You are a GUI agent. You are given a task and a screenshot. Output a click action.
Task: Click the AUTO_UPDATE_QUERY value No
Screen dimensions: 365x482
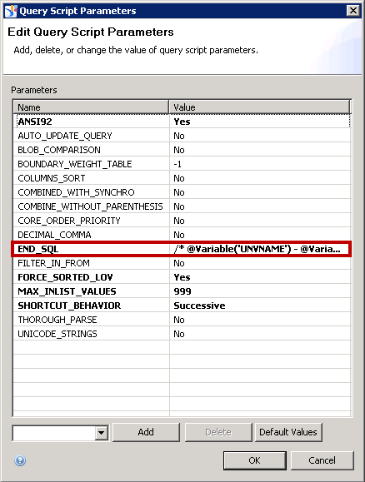point(179,136)
